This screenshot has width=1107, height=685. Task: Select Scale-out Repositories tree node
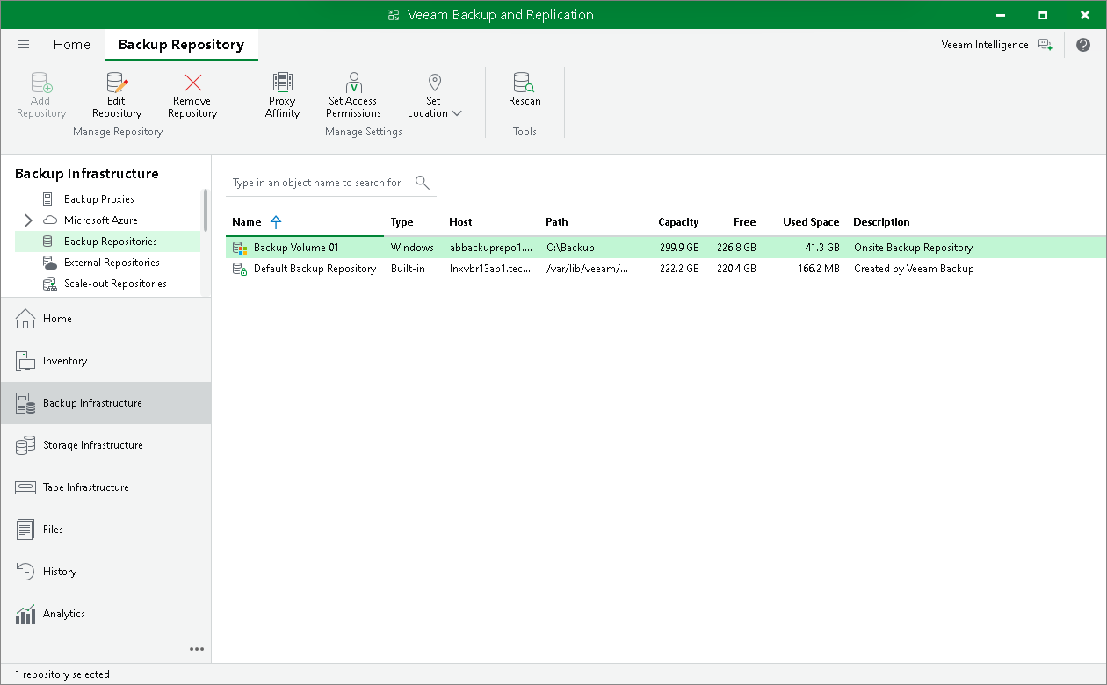[115, 284]
